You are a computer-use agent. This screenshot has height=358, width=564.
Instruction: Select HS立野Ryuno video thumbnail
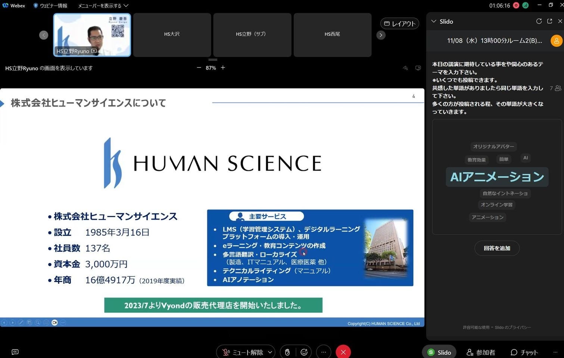(92, 35)
